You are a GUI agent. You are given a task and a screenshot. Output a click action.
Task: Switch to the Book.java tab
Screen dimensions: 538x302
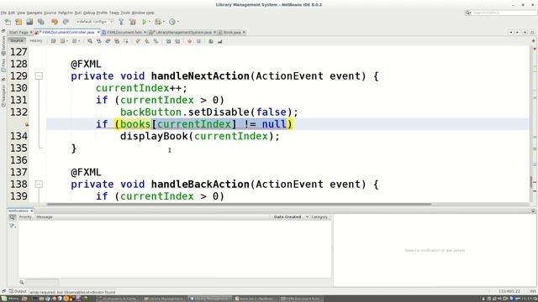(x=232, y=32)
